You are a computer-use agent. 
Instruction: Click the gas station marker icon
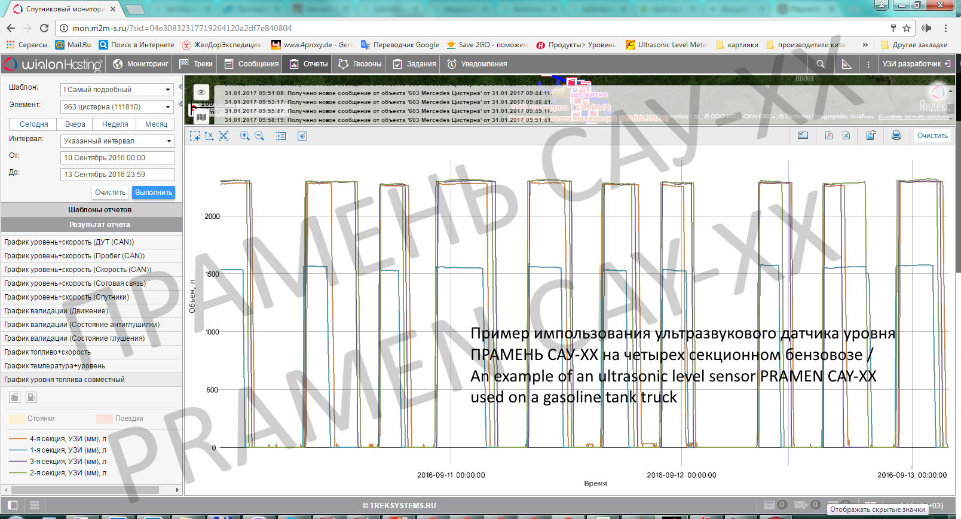pyautogui.click(x=32, y=397)
